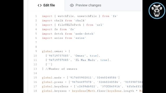Place cursor in global.prems array line
The height and width of the screenshot is (93, 166).
(x=92, y=82)
